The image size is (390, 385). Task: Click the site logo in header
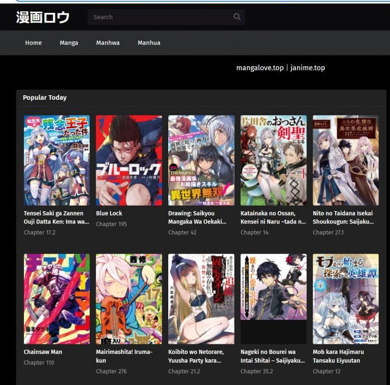43,17
